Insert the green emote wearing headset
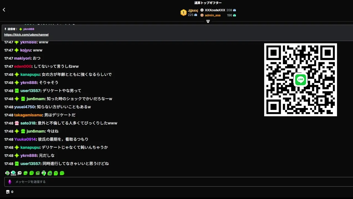Viewport: 353px width, 199px height. 44,173
